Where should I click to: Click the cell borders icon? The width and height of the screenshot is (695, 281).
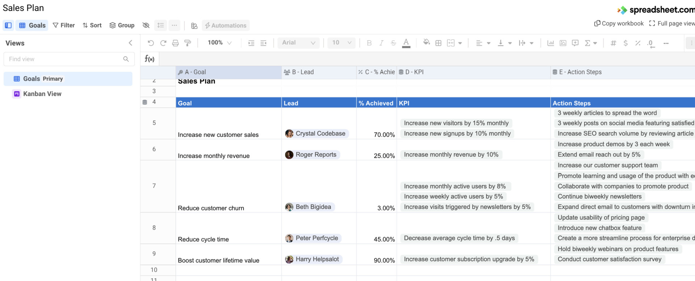tap(438, 43)
